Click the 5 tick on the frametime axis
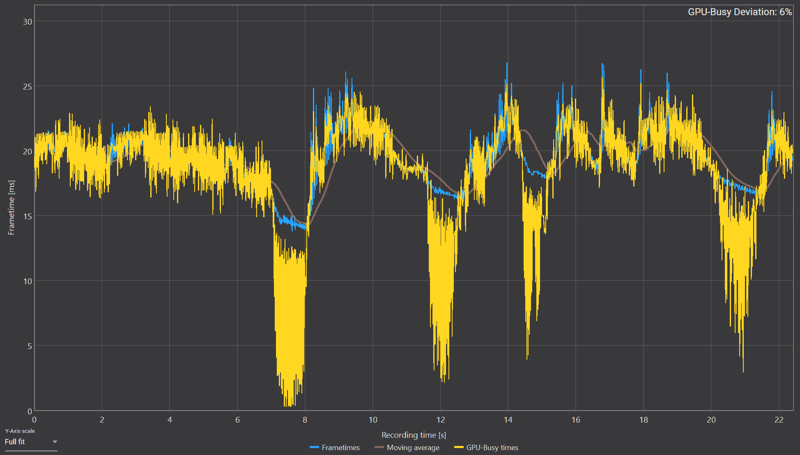This screenshot has width=800, height=455. coord(30,346)
